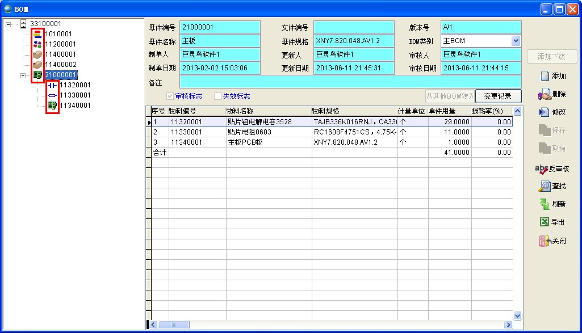Open the BOM类别 dropdown
This screenshot has height=333, width=582.
coord(516,41)
